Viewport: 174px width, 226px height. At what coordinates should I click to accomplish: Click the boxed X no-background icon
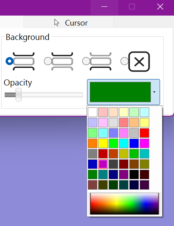tap(139, 61)
